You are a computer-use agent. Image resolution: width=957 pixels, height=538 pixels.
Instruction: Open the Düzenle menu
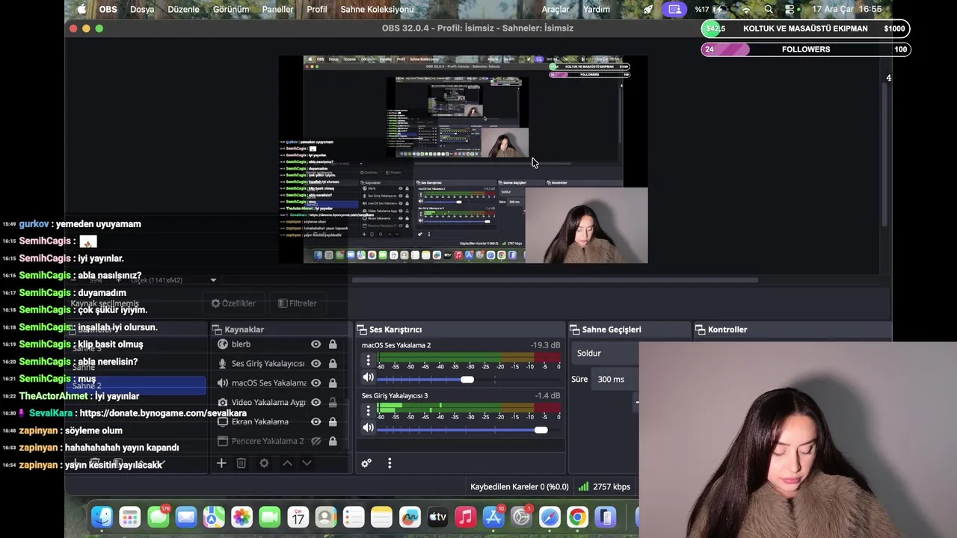183,10
